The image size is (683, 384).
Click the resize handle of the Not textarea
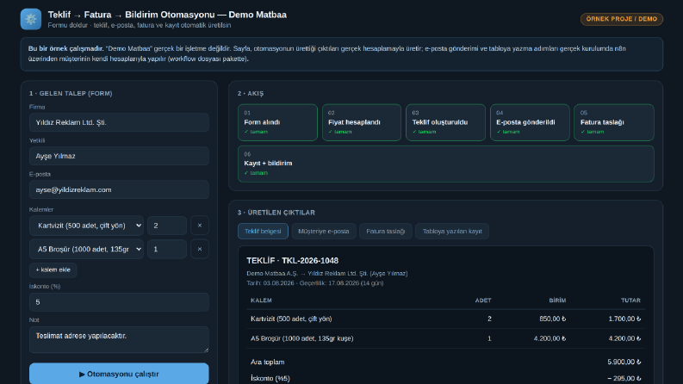(x=207, y=350)
